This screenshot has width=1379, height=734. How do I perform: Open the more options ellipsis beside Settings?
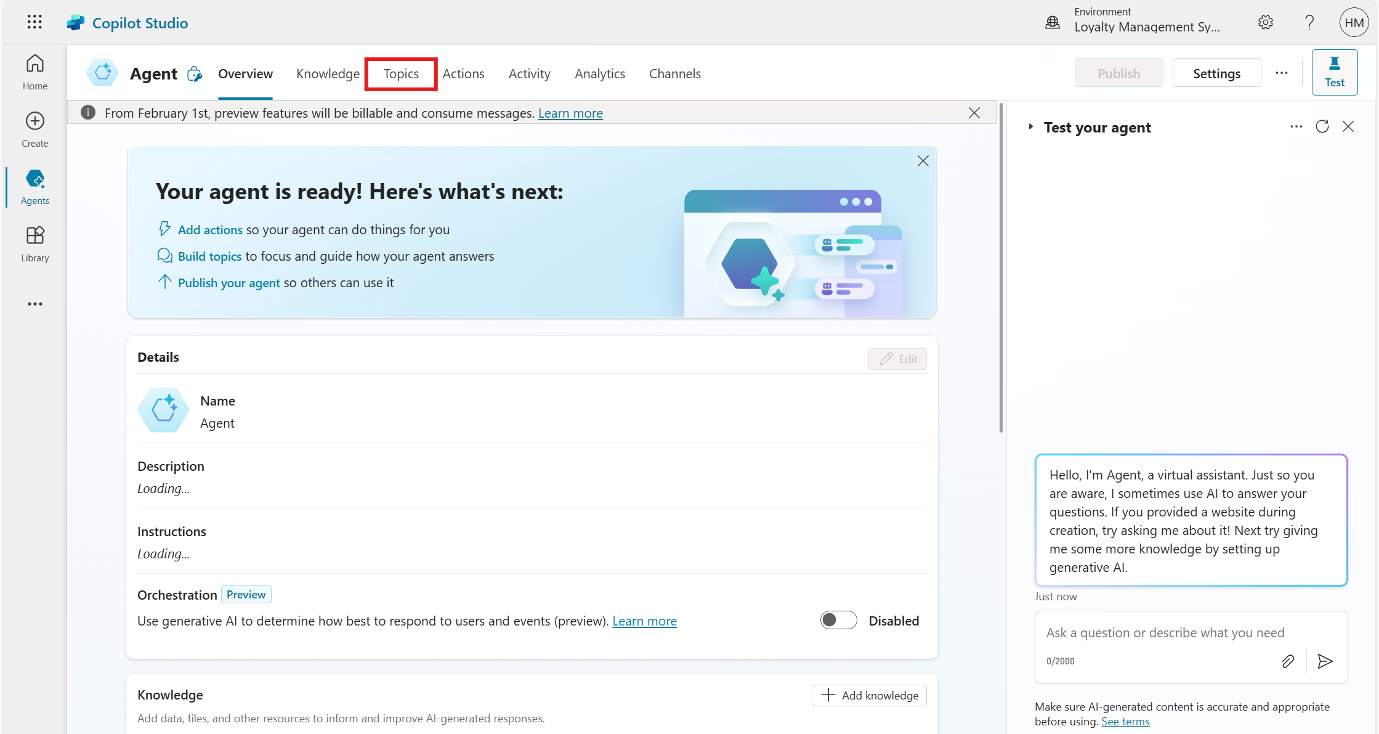point(1282,73)
